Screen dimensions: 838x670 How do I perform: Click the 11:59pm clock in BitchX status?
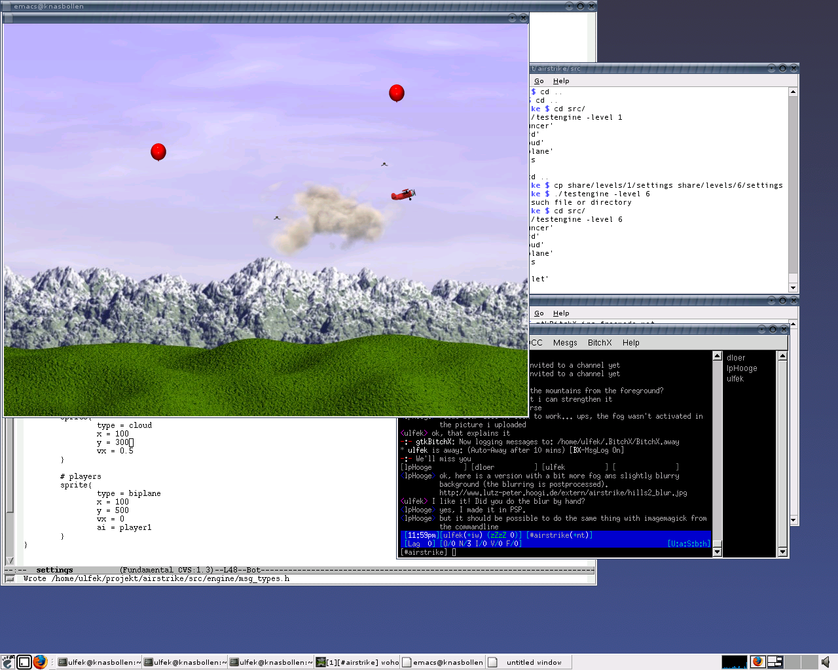coord(421,535)
